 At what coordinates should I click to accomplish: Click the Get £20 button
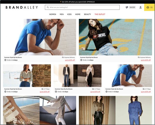coord(132,7)
